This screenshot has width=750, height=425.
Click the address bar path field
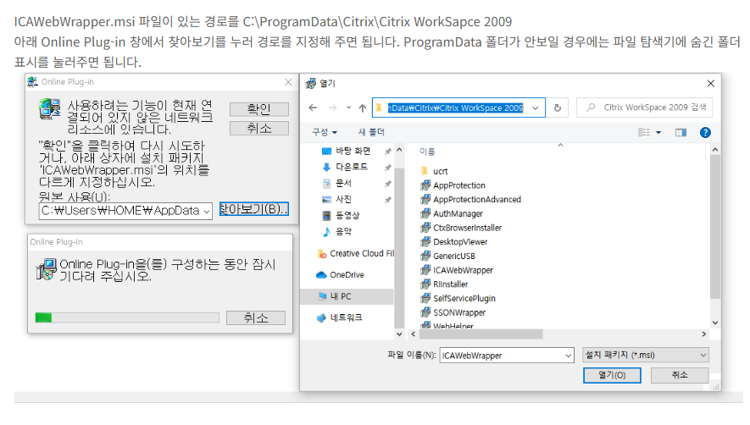(x=455, y=108)
